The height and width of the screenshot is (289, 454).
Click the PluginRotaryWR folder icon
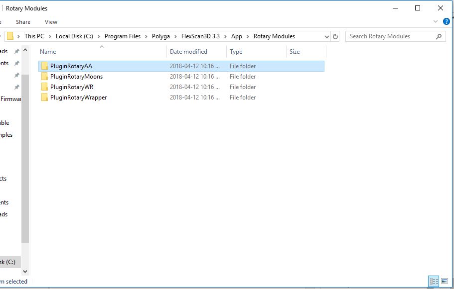pyautogui.click(x=44, y=87)
